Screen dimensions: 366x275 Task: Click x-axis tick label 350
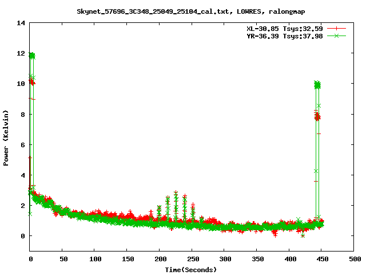(258, 259)
